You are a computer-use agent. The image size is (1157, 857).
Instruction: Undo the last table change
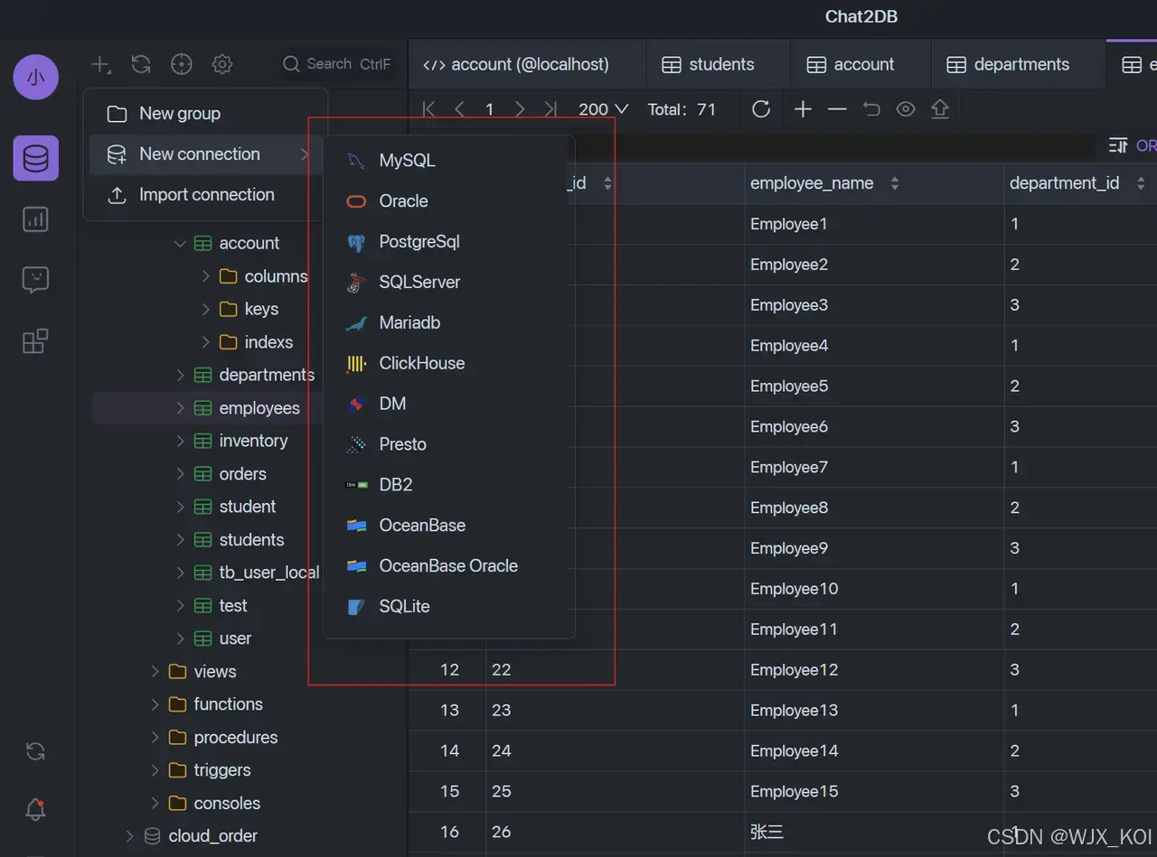(871, 109)
